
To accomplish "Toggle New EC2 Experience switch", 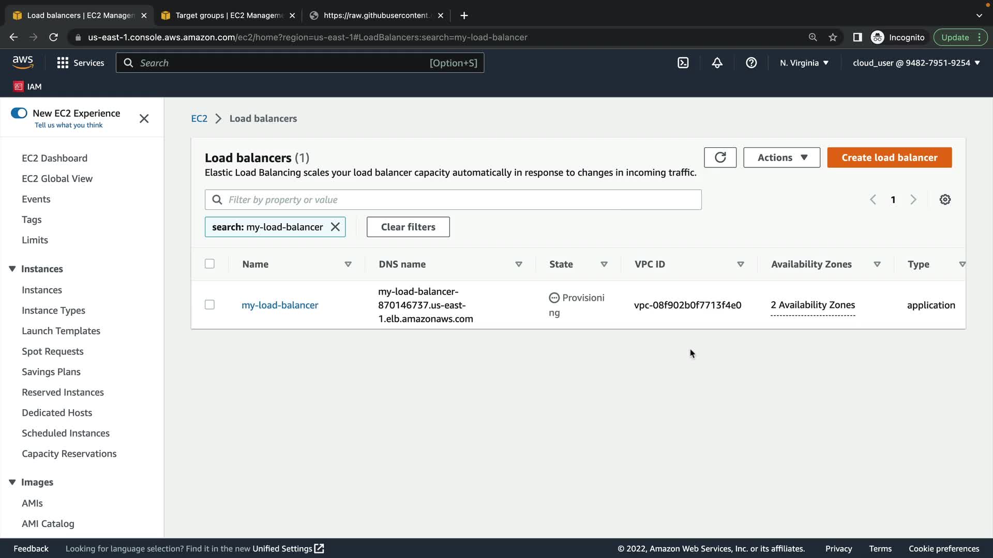I will coord(19,113).
